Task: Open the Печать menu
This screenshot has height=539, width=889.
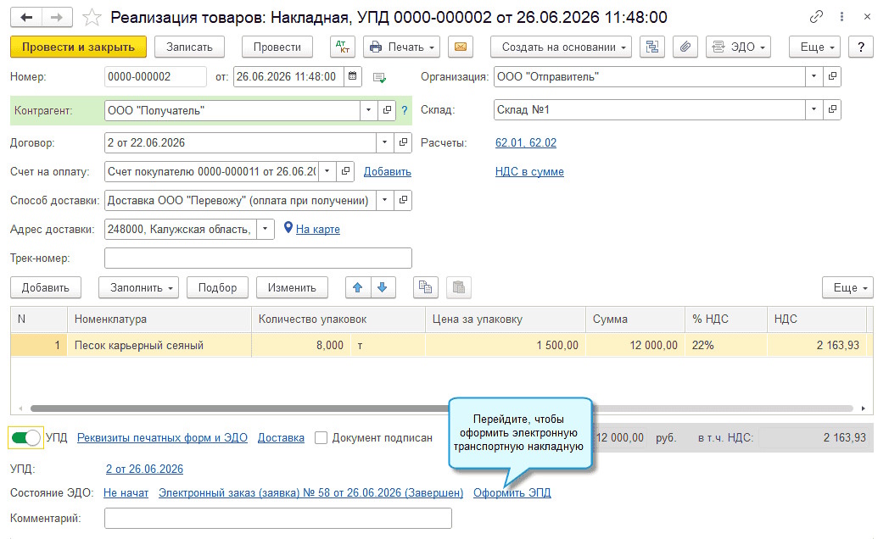Action: pyautogui.click(x=402, y=47)
